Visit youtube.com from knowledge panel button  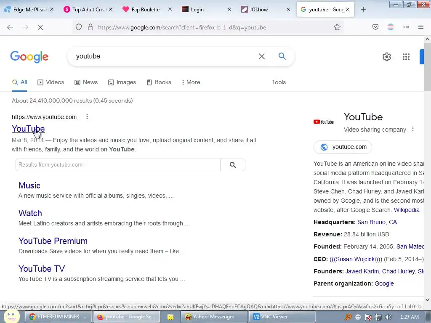click(x=343, y=147)
